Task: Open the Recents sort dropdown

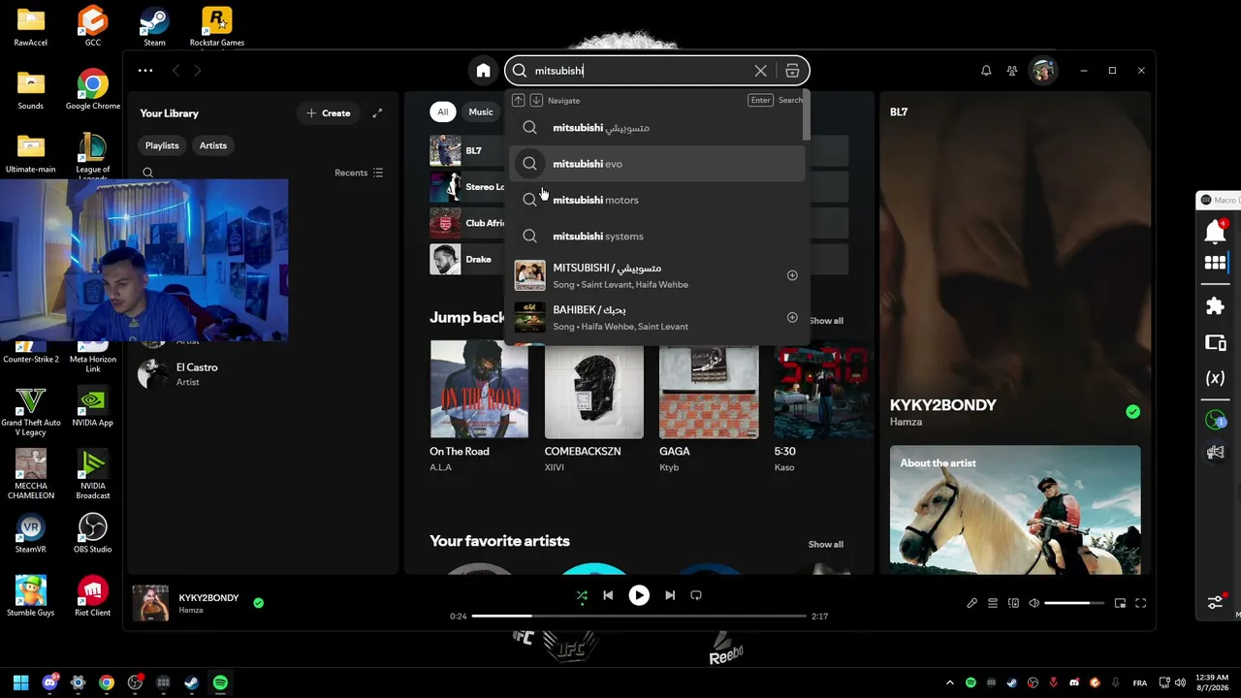Action: (x=359, y=173)
